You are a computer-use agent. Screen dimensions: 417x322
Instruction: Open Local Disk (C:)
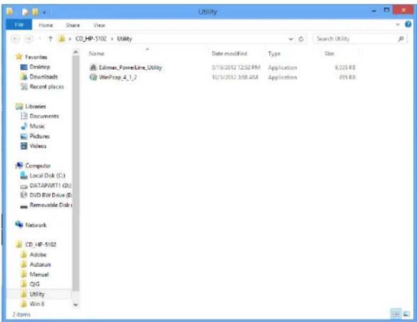click(47, 175)
